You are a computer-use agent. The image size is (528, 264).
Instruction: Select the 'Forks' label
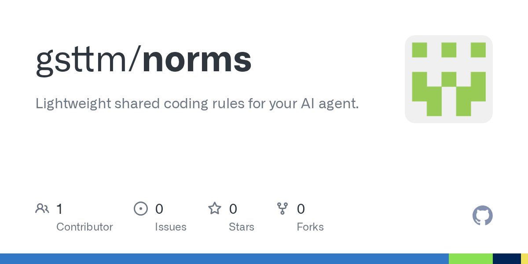pyautogui.click(x=310, y=227)
